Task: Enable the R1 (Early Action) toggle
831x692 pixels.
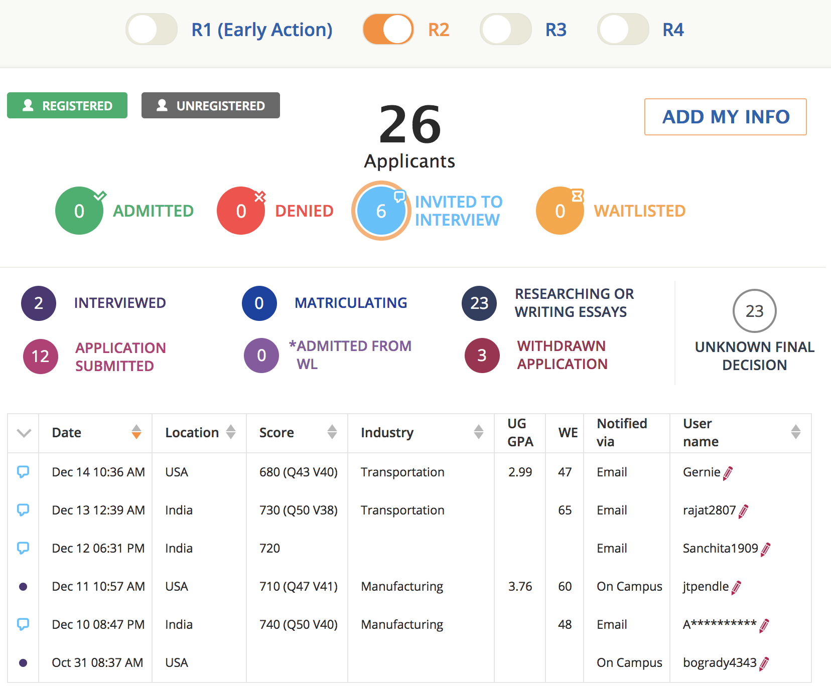Action: point(152,30)
